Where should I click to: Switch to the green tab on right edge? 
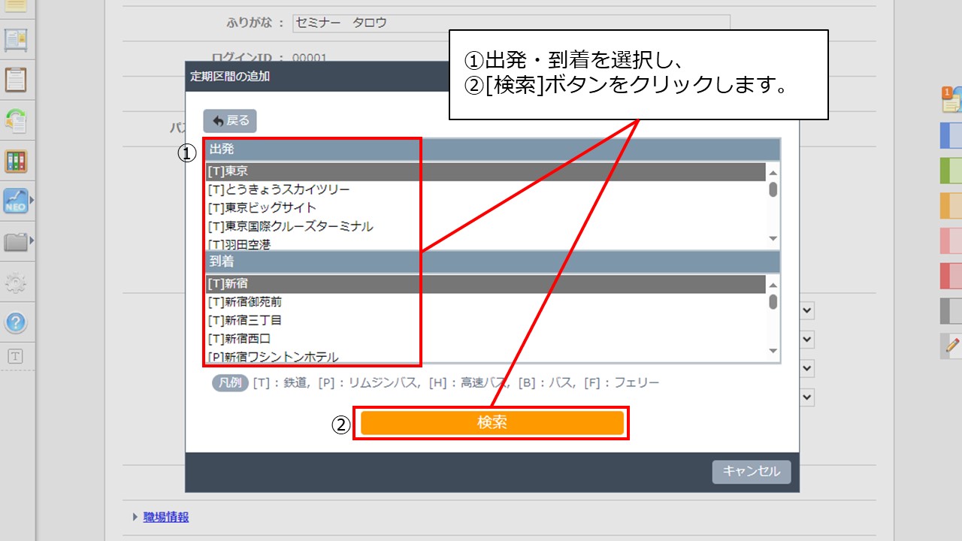[x=950, y=171]
